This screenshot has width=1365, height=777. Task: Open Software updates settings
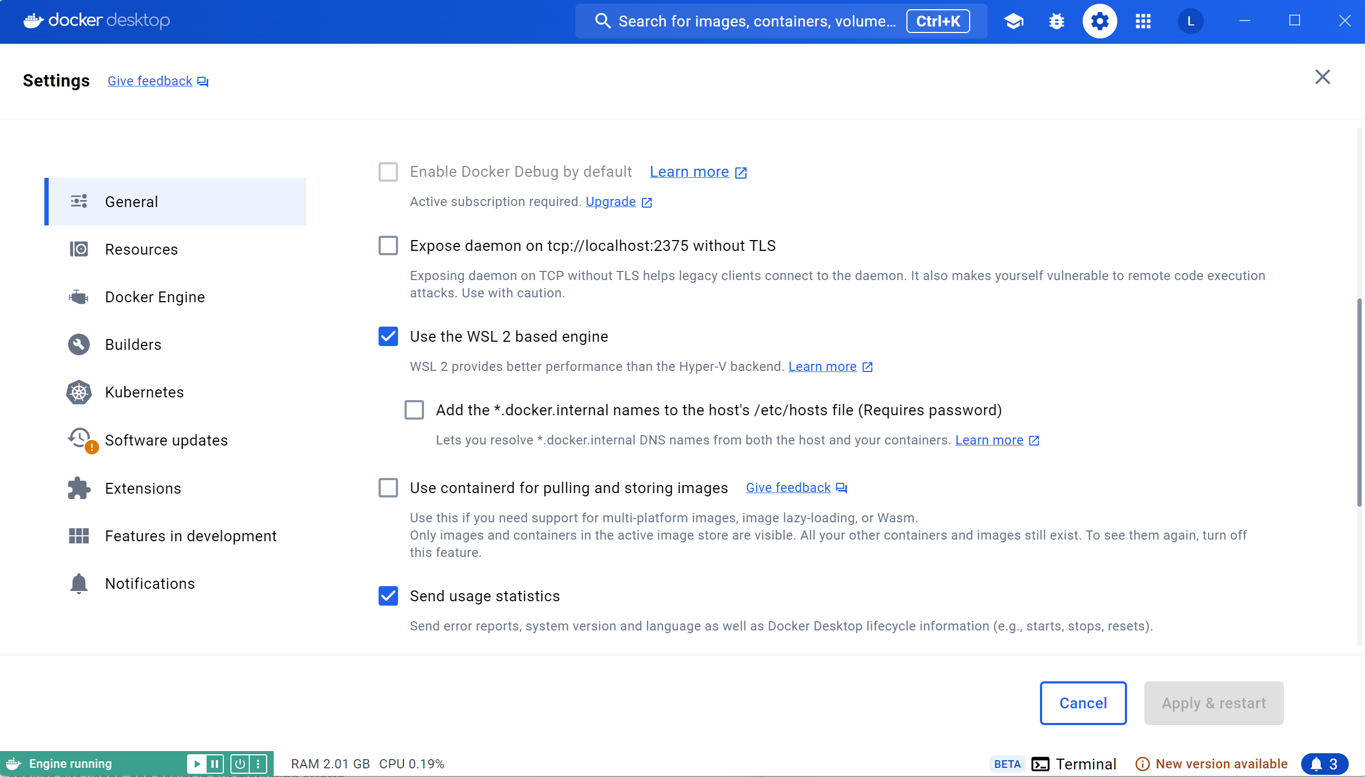point(175,440)
